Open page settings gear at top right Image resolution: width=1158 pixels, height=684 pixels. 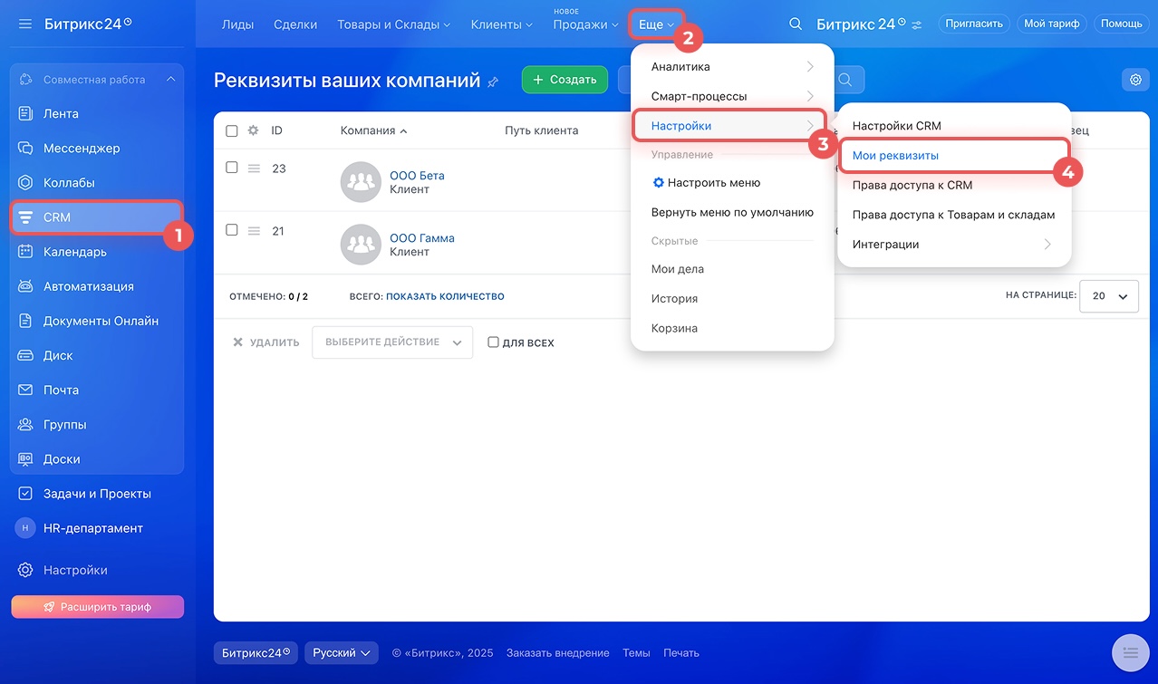pyautogui.click(x=1135, y=80)
